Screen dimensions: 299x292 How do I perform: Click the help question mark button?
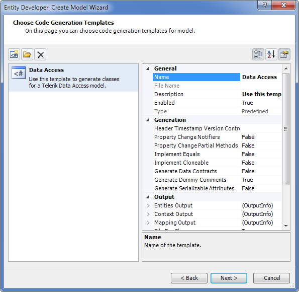click(x=265, y=5)
